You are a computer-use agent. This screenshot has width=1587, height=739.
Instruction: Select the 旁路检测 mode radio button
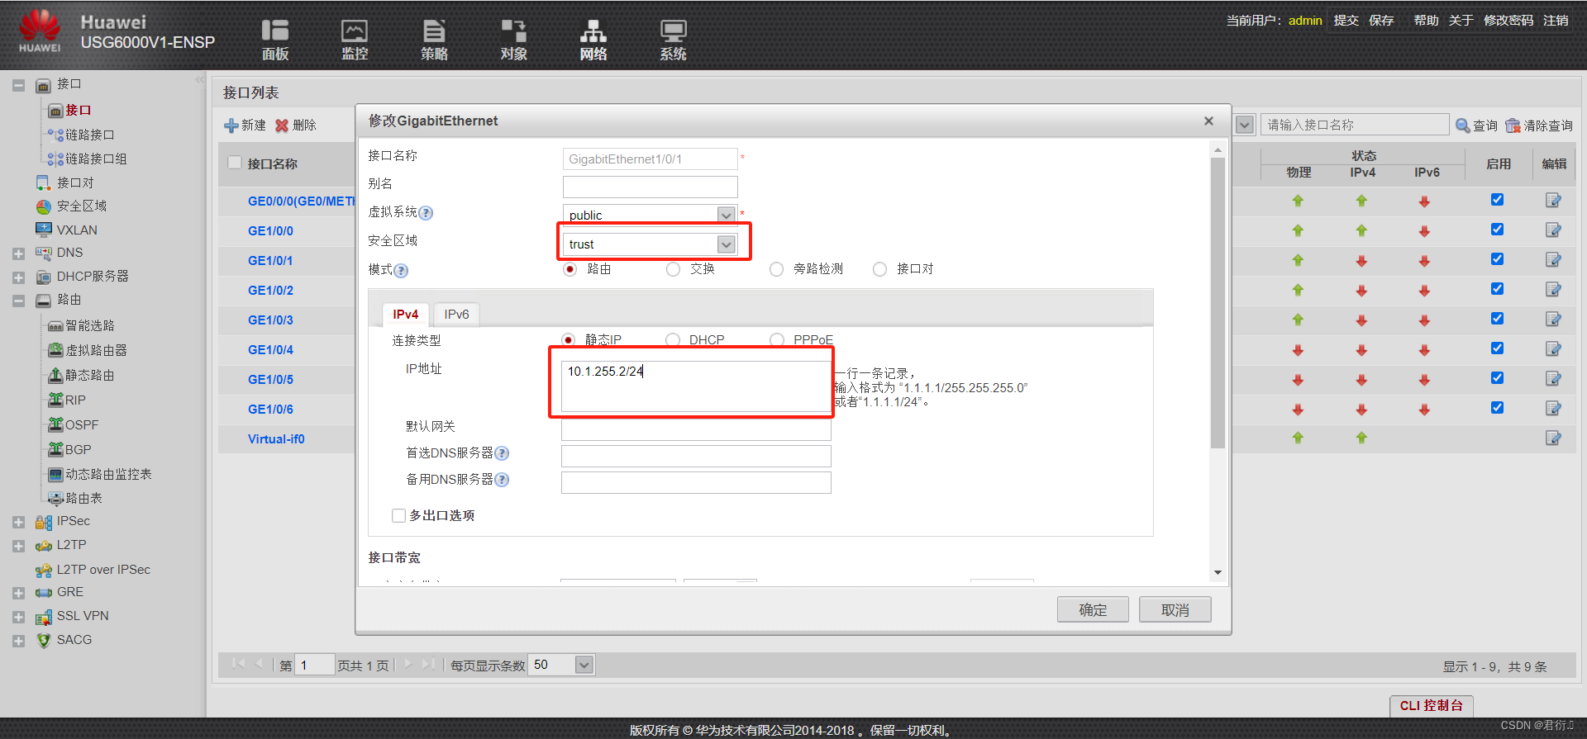pyautogui.click(x=776, y=269)
